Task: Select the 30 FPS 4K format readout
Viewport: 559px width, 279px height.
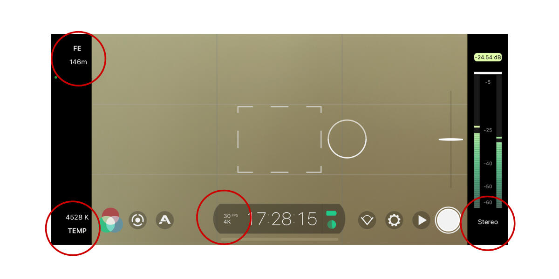Action: coord(230,219)
